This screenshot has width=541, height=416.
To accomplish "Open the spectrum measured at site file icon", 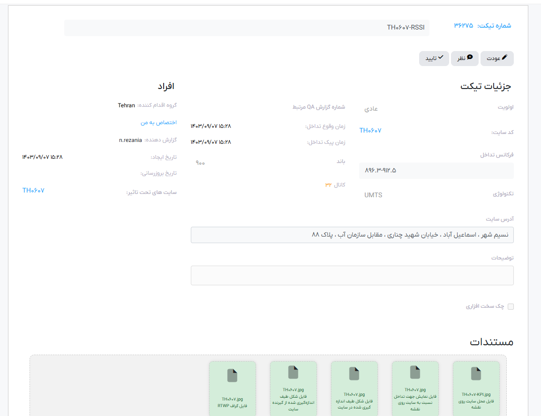I will (354, 373).
